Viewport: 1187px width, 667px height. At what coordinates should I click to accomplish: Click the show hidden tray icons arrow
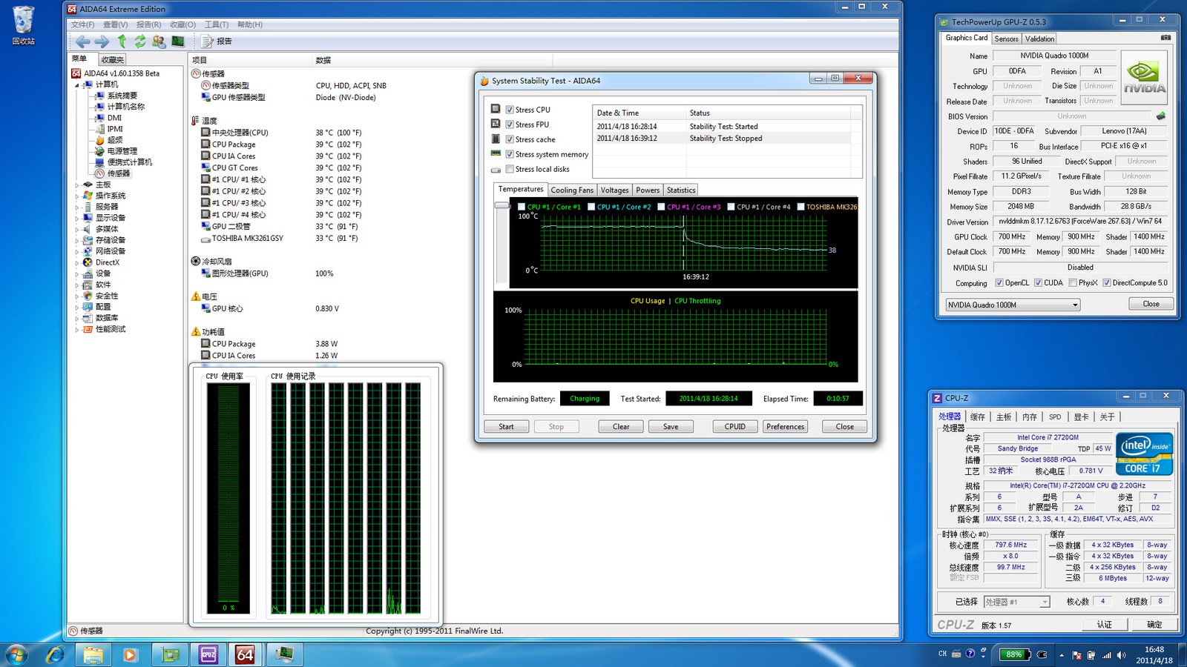click(x=1062, y=655)
